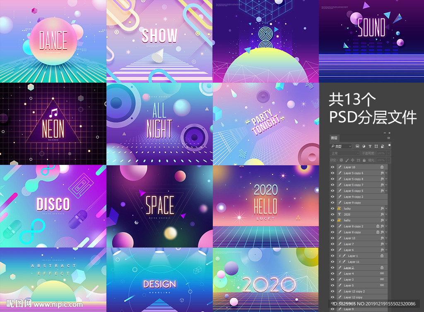
Task: Select Layer 5 copy 5 row
Action: (362, 191)
